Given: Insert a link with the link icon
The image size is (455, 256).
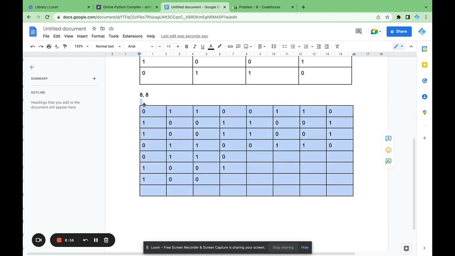Looking at the screenshot, I should coord(230,47).
